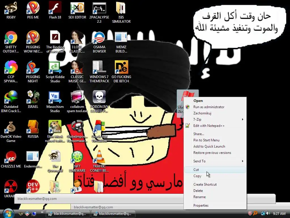The height and width of the screenshot is (218, 290).
Task: Expand the Quick Launch chevron on the taskbar
Action: pyautogui.click(x=42, y=212)
